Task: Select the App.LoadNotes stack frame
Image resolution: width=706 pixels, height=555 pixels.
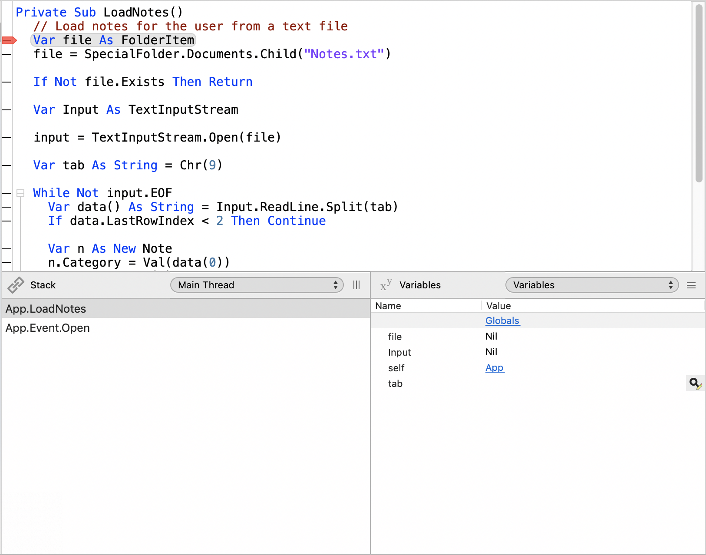Action: click(x=45, y=308)
